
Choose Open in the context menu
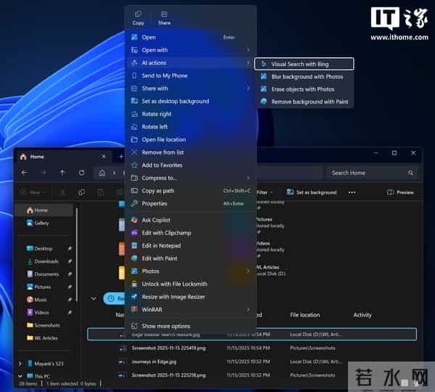pos(191,37)
